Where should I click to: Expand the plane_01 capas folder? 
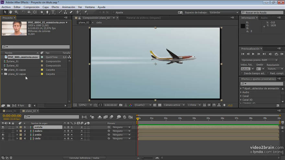(x=2, y=70)
